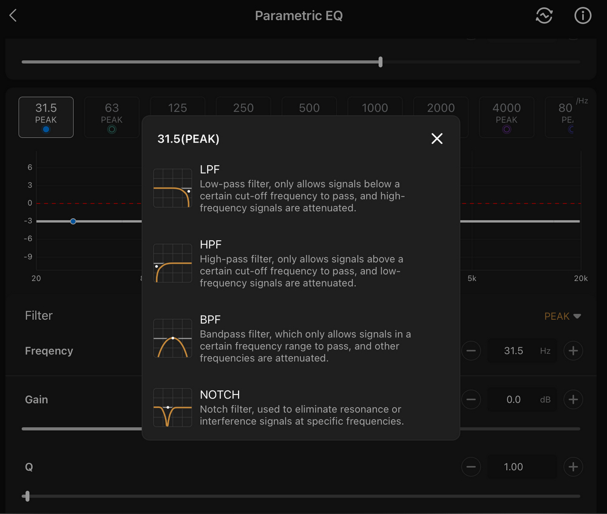This screenshot has width=607, height=514.
Task: Decrease frequency with the minus button
Action: pos(471,351)
